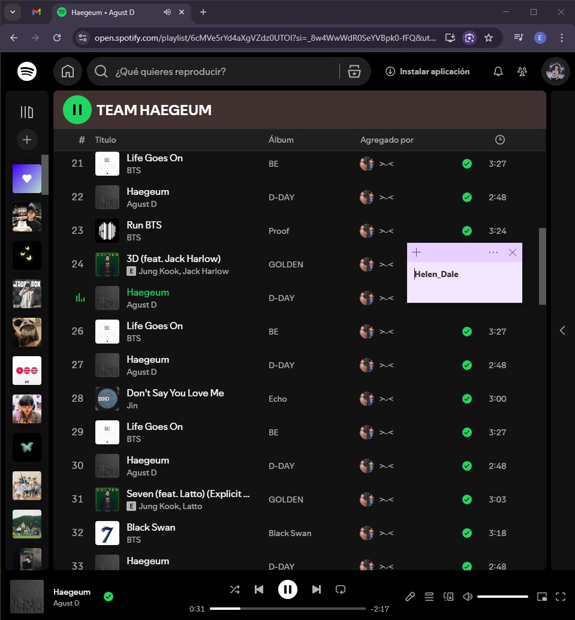Screen dimensions: 575x620
Task: Click the playlist vertical scrollbar
Action: pos(543,266)
